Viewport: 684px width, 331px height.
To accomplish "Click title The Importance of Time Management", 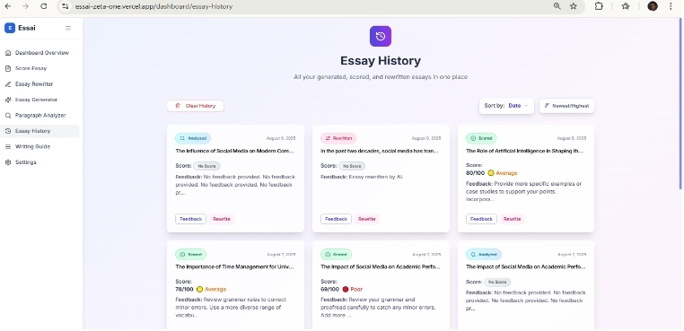I will coord(234,266).
